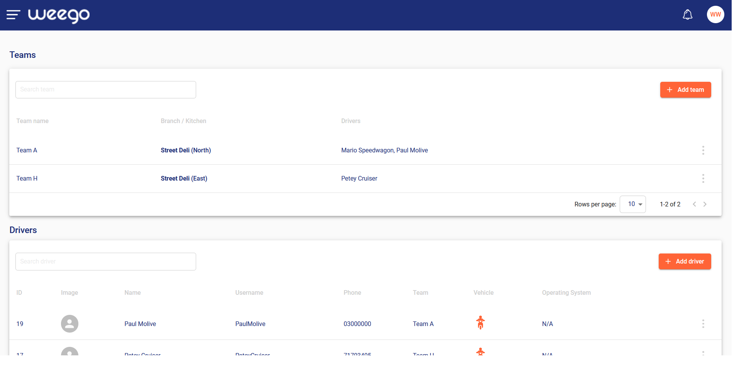
Task: Open the rows per page dropdown
Action: (633, 204)
